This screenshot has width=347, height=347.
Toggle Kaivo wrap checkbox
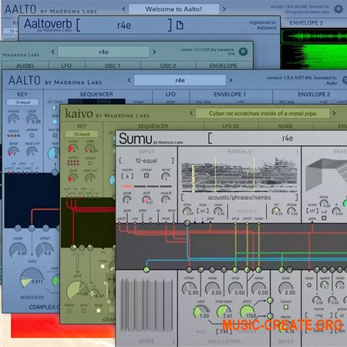click(x=99, y=311)
